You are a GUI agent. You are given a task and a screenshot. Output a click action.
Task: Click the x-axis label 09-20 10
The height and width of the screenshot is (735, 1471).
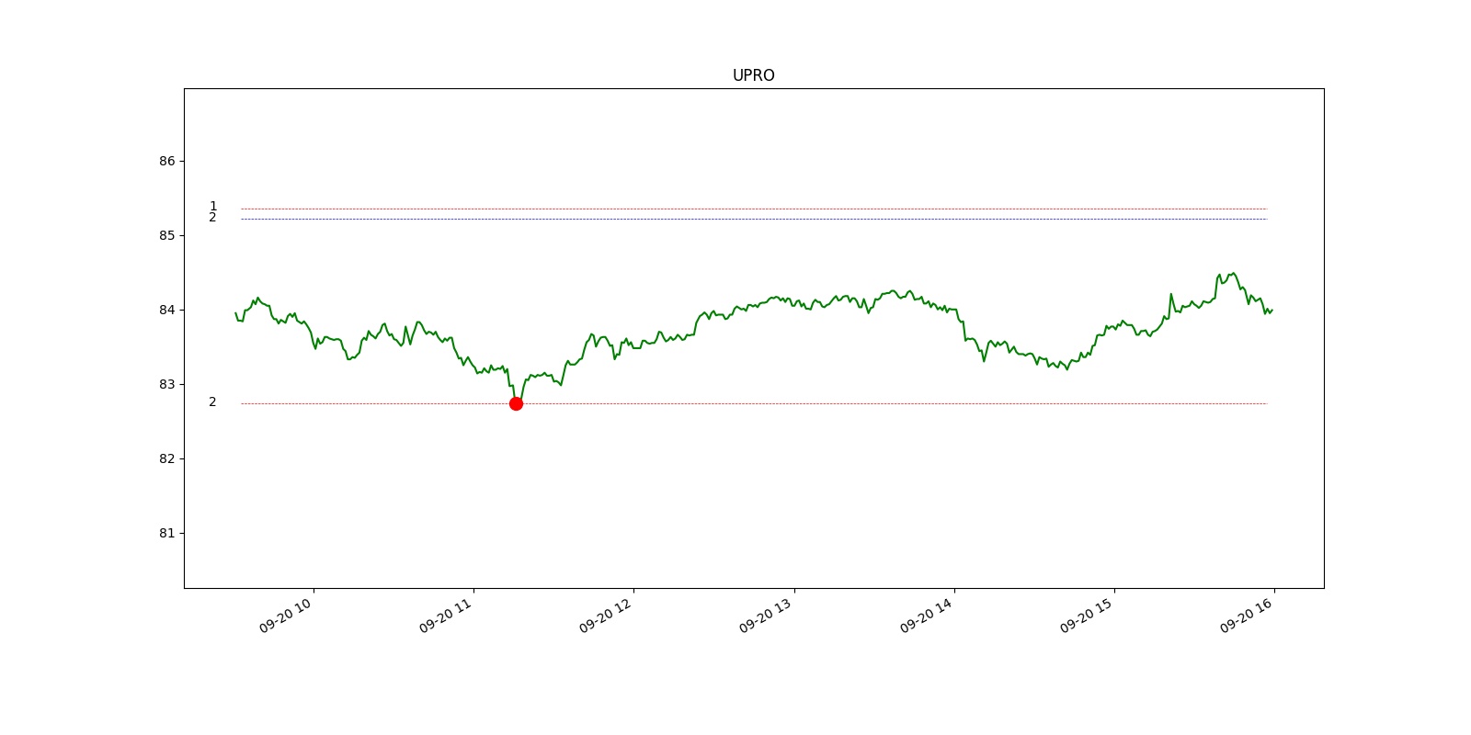tap(286, 616)
